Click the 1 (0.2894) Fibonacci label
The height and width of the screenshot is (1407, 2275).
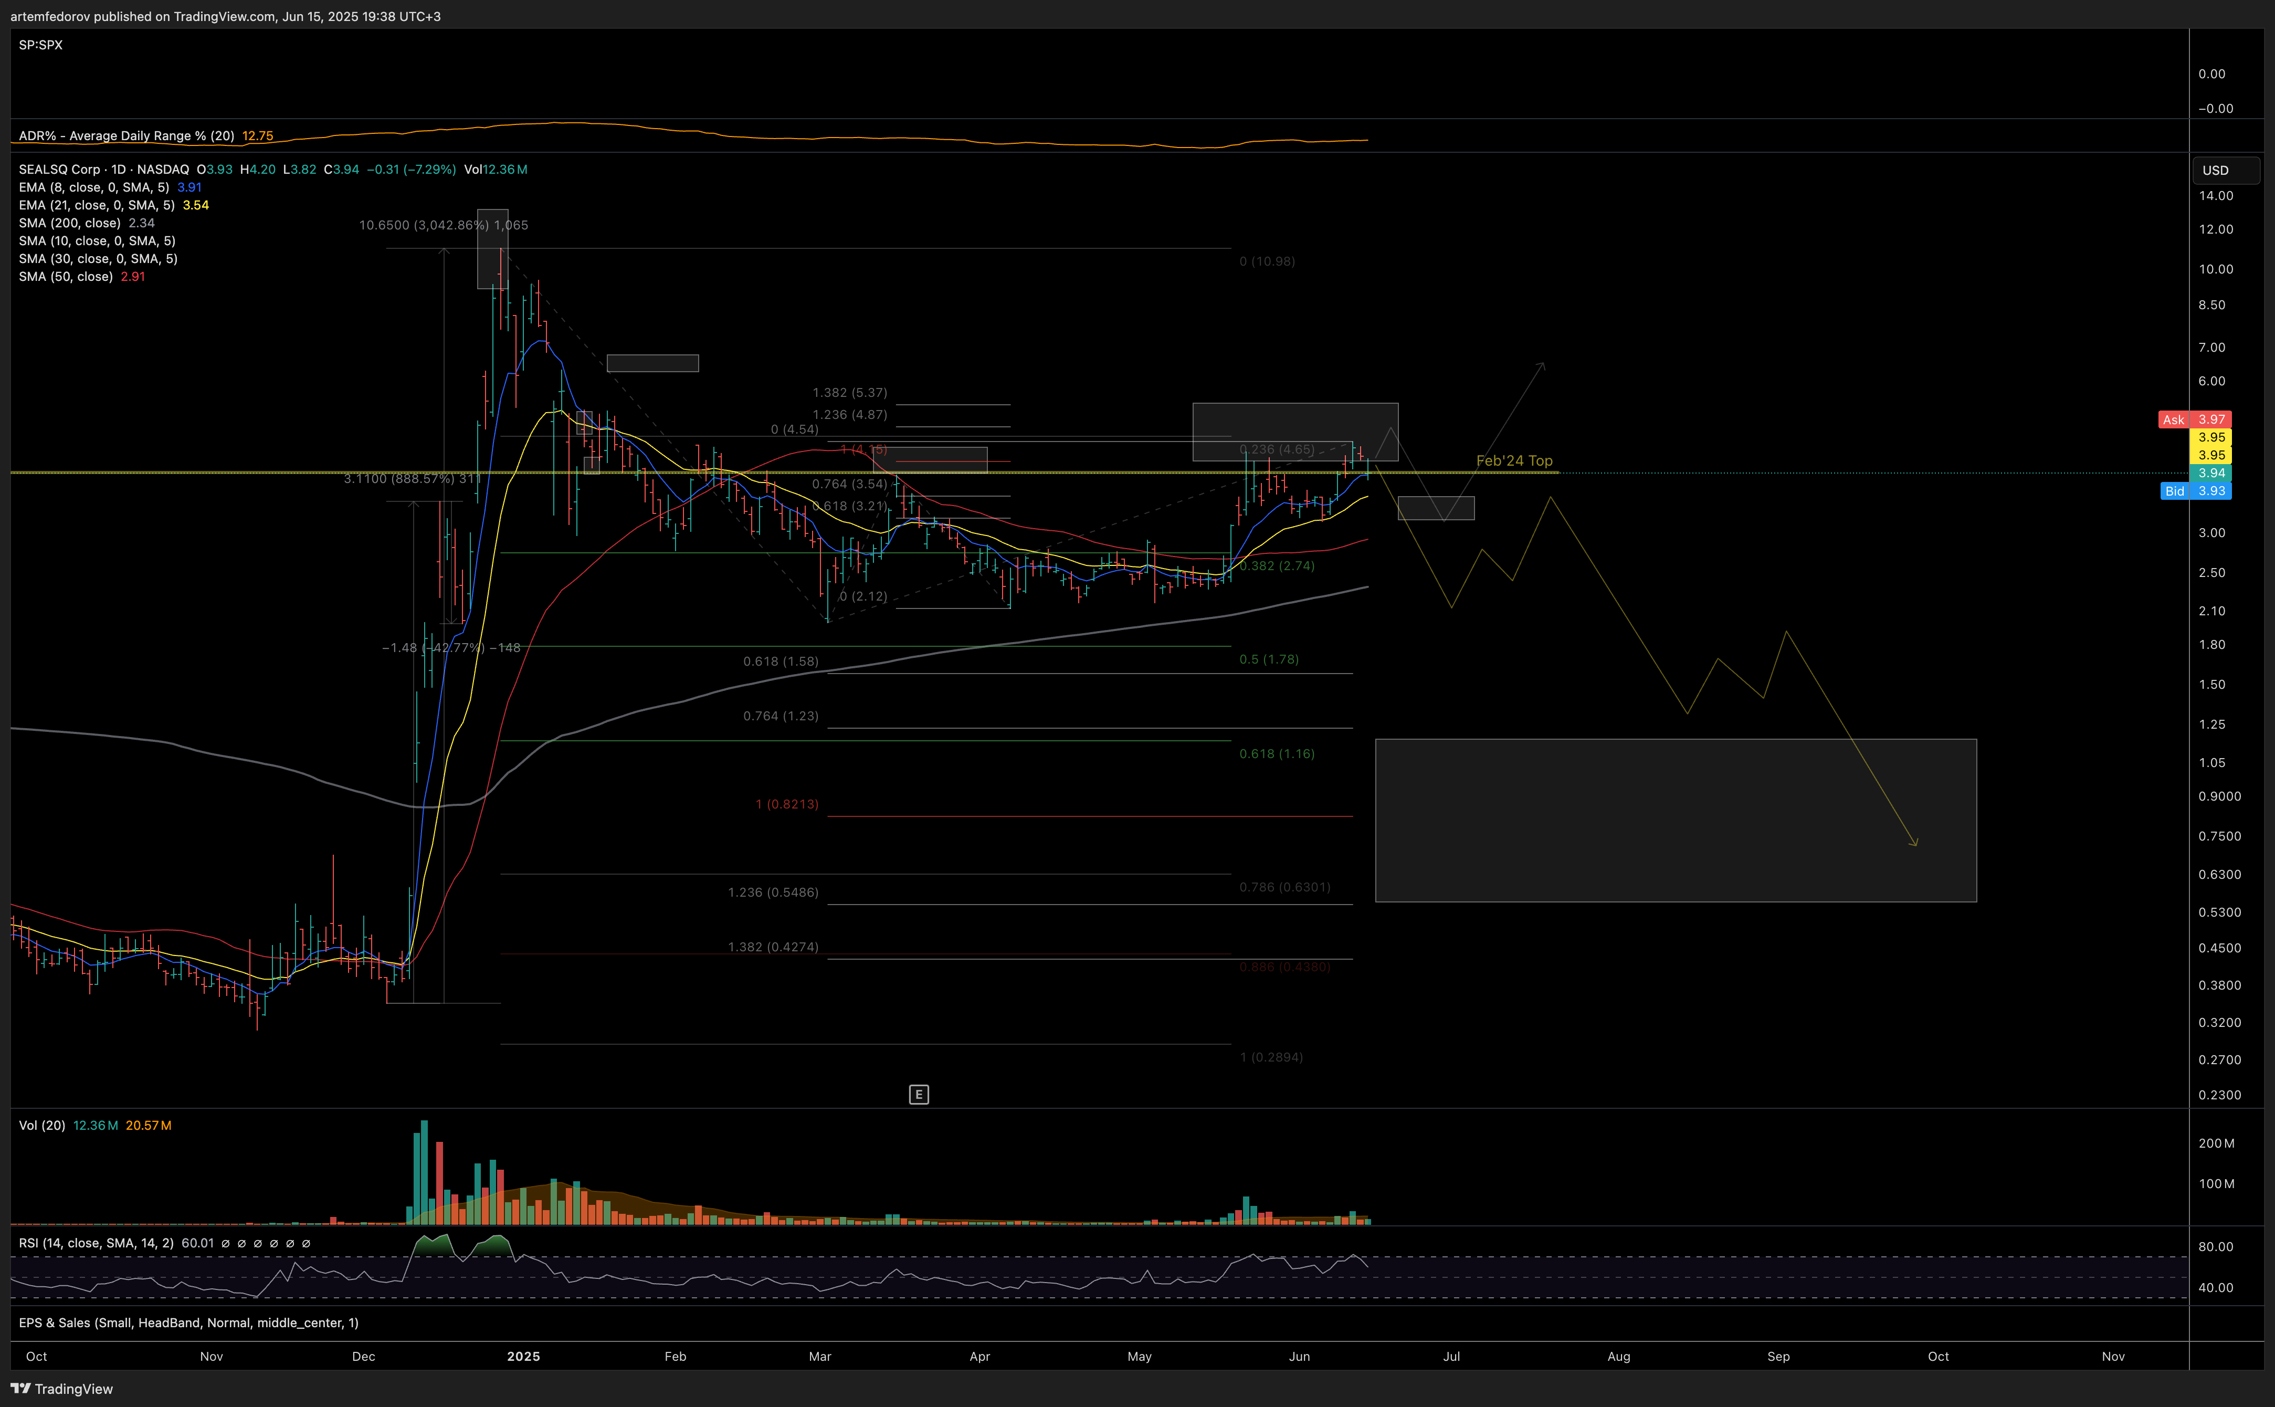(1271, 1057)
